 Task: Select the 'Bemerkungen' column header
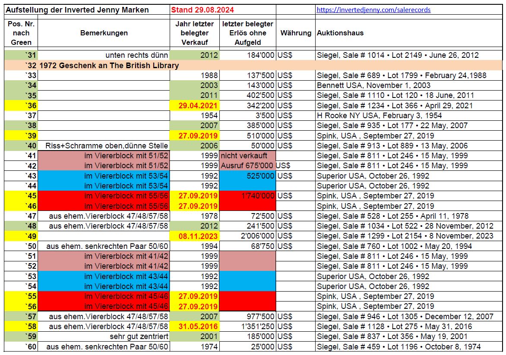pos(104,33)
